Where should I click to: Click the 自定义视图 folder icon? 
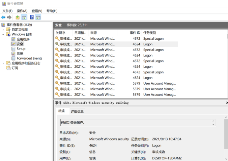point(8,29)
